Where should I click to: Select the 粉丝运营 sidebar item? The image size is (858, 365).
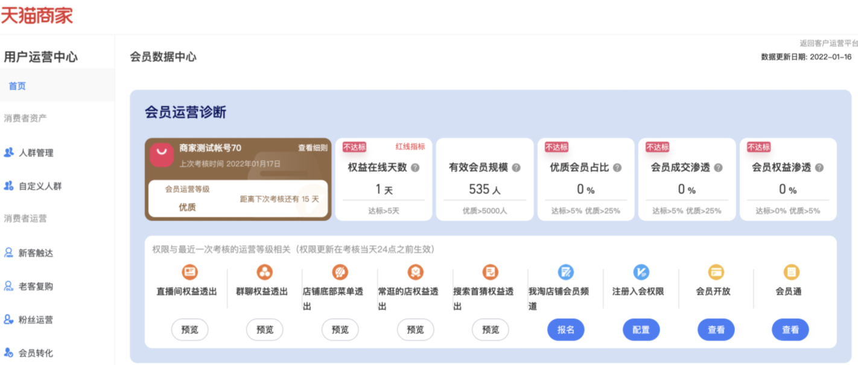click(x=36, y=319)
